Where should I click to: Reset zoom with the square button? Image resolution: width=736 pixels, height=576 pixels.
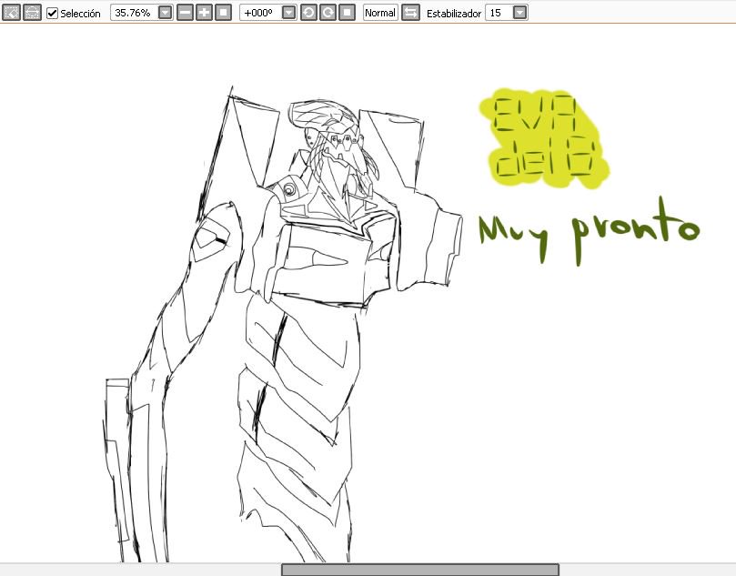point(224,13)
